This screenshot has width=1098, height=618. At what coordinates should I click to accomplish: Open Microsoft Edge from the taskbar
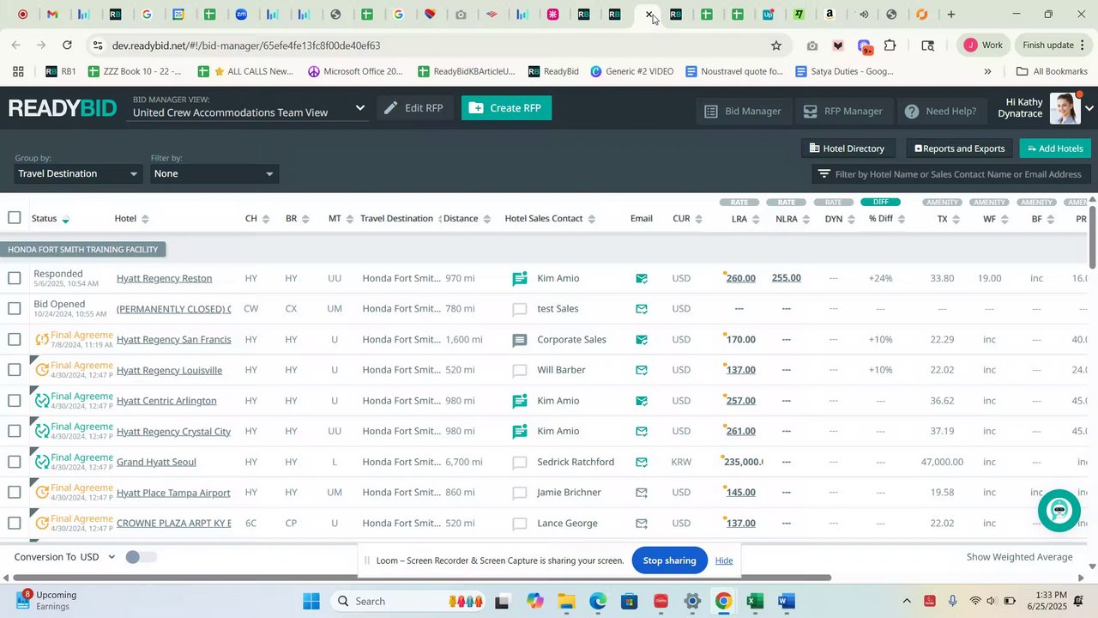tap(598, 601)
